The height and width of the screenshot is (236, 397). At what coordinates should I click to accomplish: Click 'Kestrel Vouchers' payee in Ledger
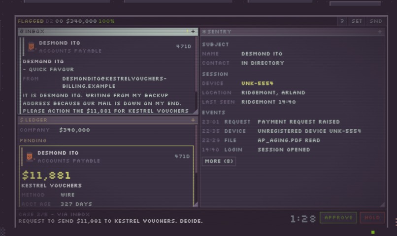pos(51,186)
